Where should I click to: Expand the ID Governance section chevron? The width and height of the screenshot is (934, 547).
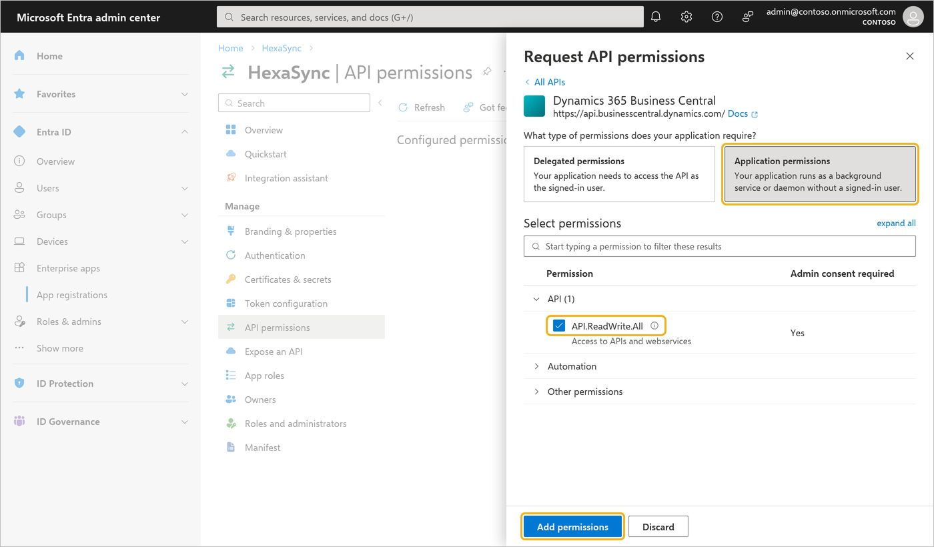185,422
